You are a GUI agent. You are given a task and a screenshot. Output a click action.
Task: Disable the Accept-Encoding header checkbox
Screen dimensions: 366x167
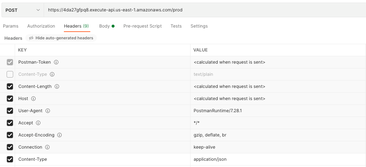point(10,135)
